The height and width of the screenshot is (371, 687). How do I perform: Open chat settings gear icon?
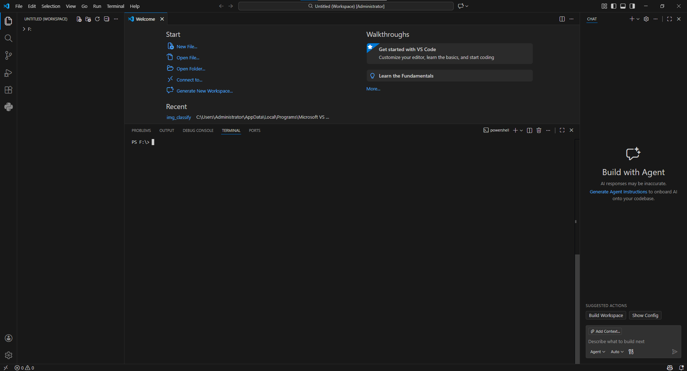click(646, 19)
